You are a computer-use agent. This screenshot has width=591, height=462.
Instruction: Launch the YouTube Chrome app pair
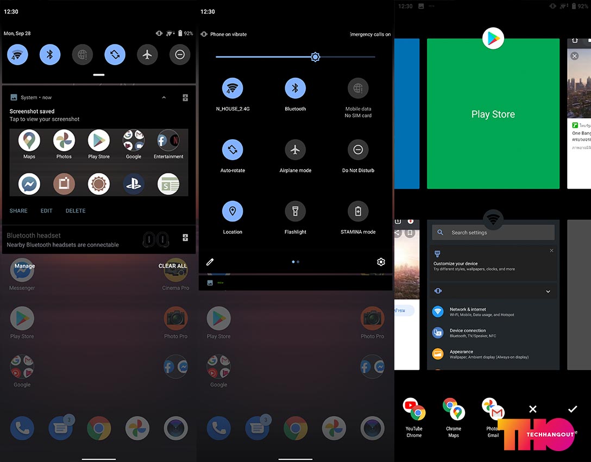tap(414, 418)
